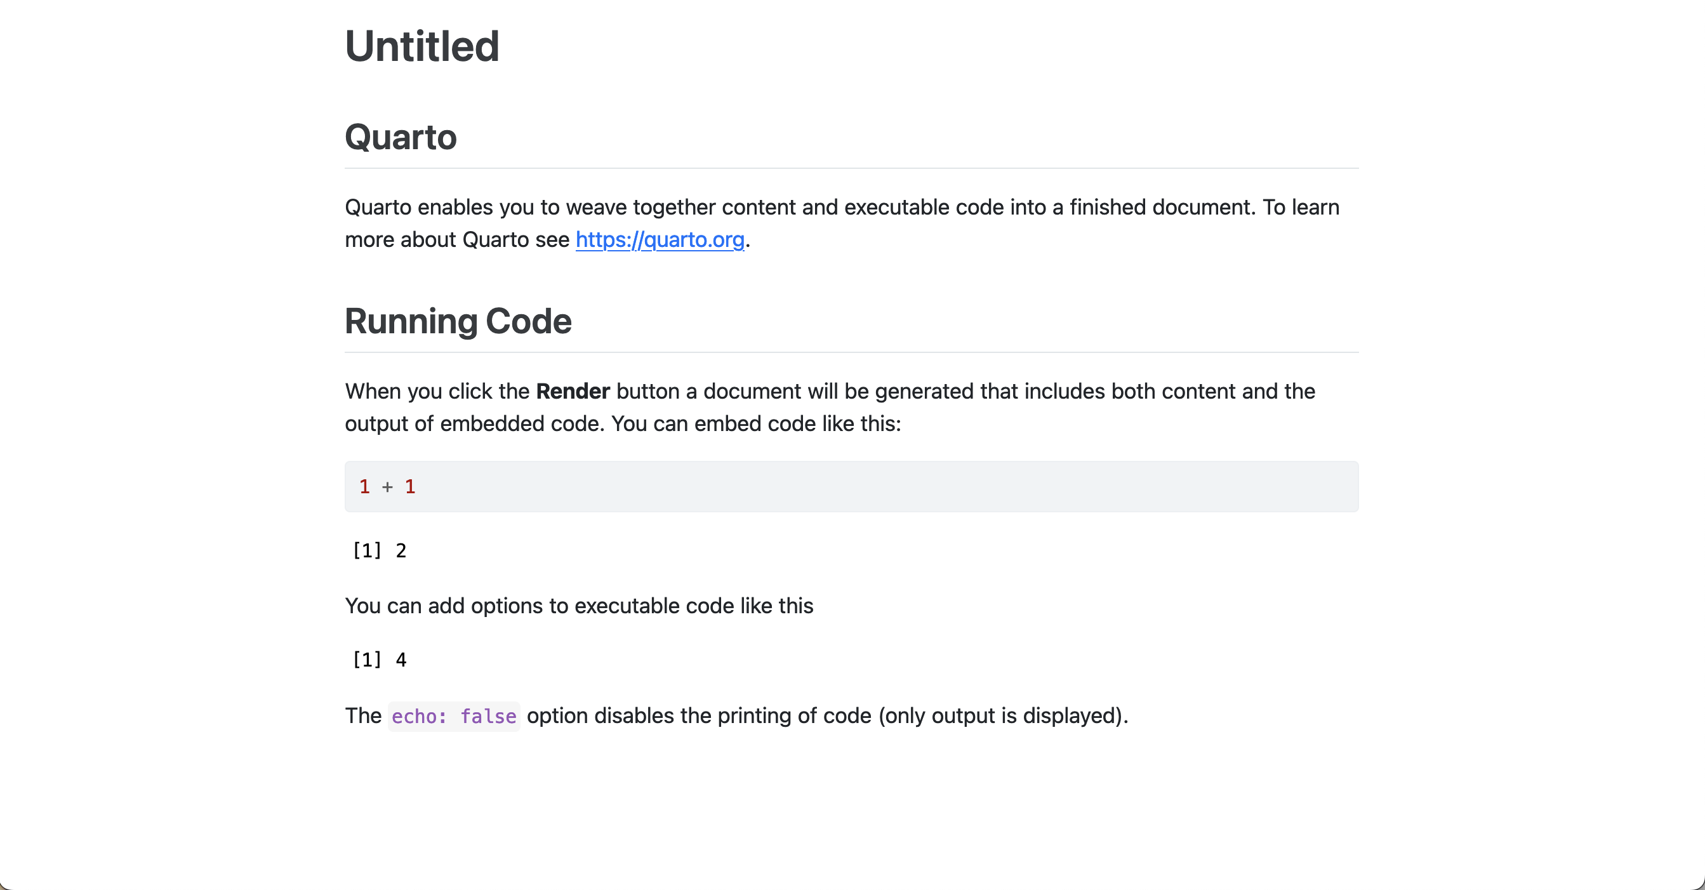The height and width of the screenshot is (890, 1705).
Task: Click the bold "Render" word
Action: point(573,391)
